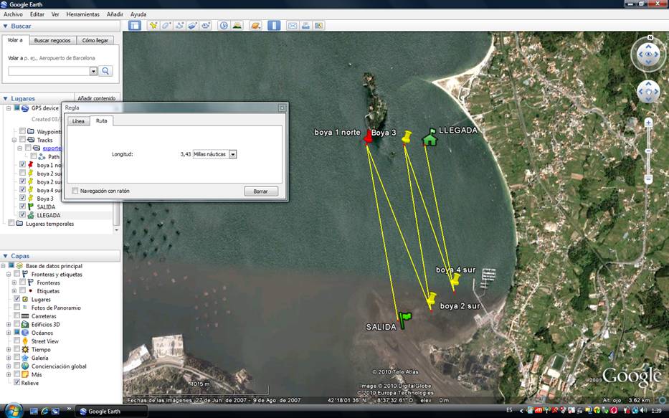Click the zoom in plus button

coord(648,123)
